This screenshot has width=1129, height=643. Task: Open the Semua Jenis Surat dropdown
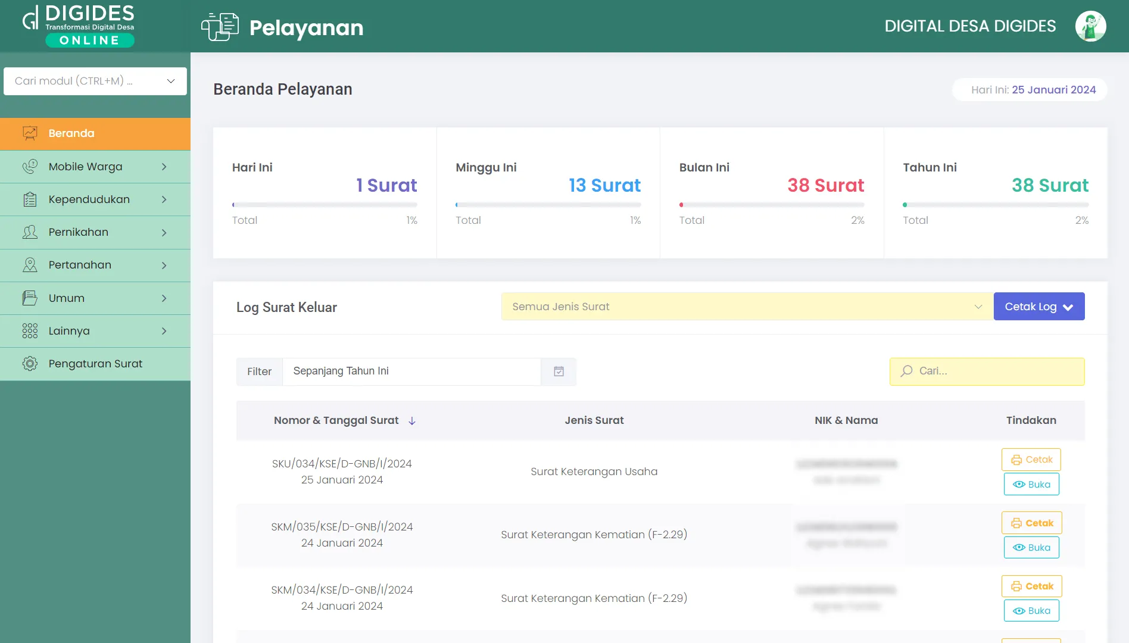click(747, 307)
